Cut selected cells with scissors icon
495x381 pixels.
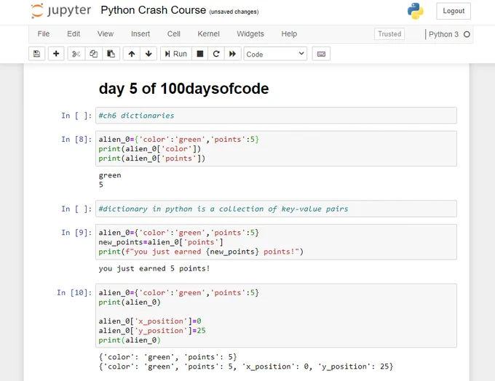76,54
